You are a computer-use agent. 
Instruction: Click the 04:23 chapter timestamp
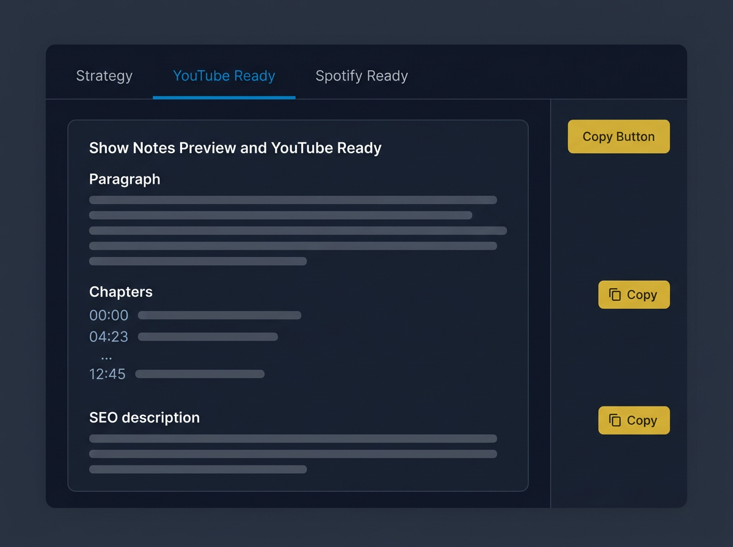point(109,337)
